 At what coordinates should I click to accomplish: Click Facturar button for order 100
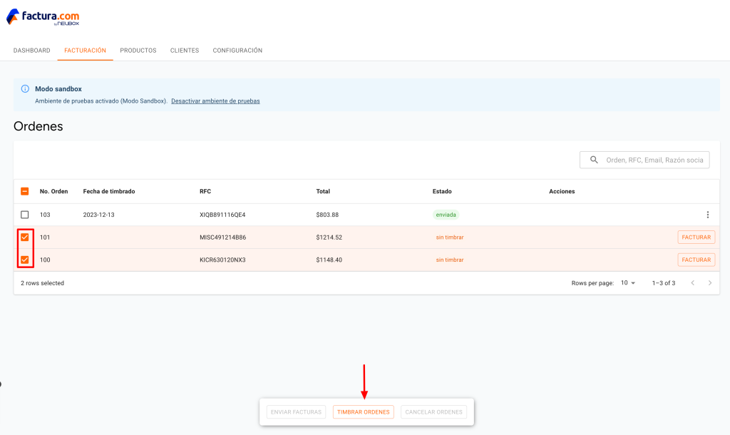coord(696,260)
